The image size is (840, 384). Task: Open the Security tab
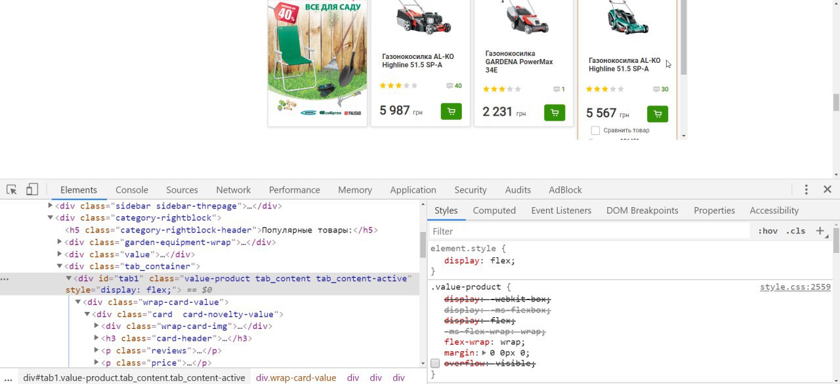point(471,189)
